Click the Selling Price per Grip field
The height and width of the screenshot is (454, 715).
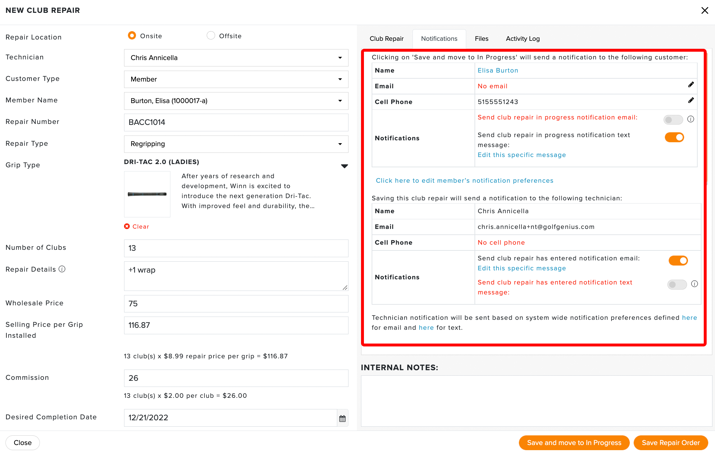[x=236, y=325]
